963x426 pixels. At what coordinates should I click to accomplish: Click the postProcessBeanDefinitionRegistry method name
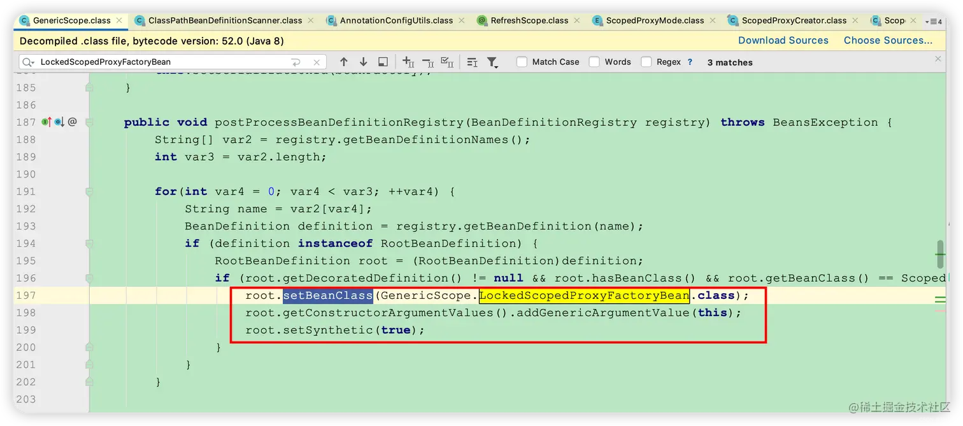(339, 122)
